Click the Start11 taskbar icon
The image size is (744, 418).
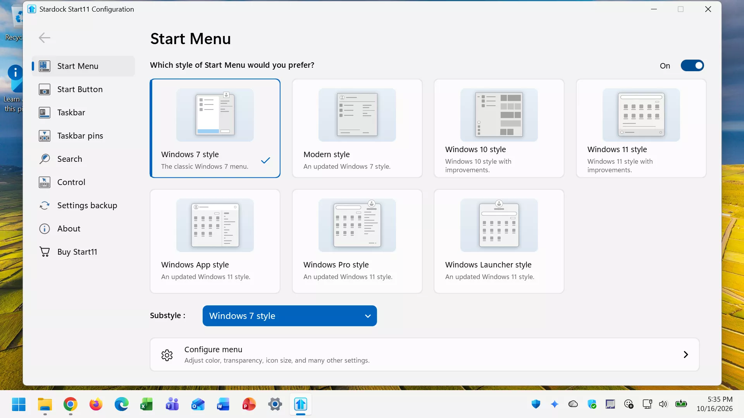click(x=301, y=404)
